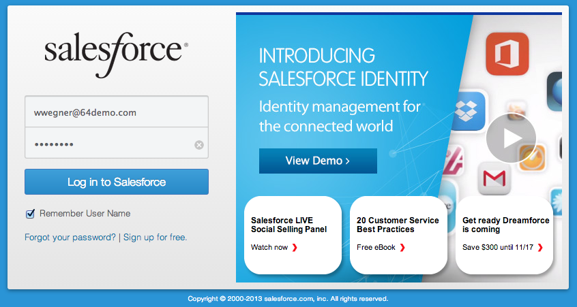Image resolution: width=577 pixels, height=307 pixels.
Task: Click the copyright salesforce.com text
Action: point(288,299)
